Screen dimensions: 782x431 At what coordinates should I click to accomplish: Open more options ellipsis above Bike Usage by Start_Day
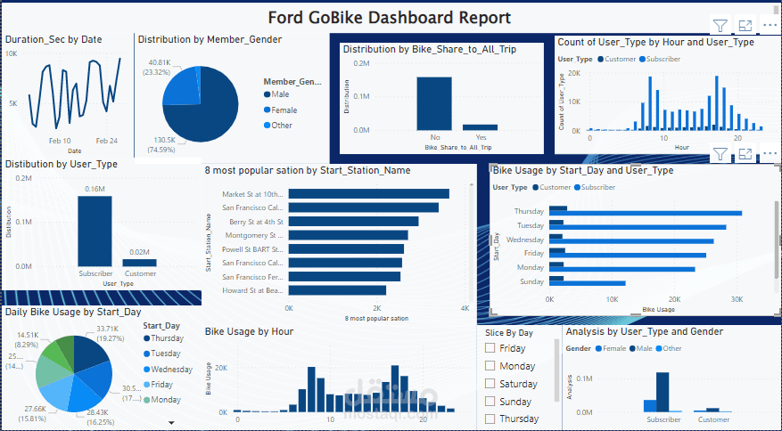click(x=770, y=153)
